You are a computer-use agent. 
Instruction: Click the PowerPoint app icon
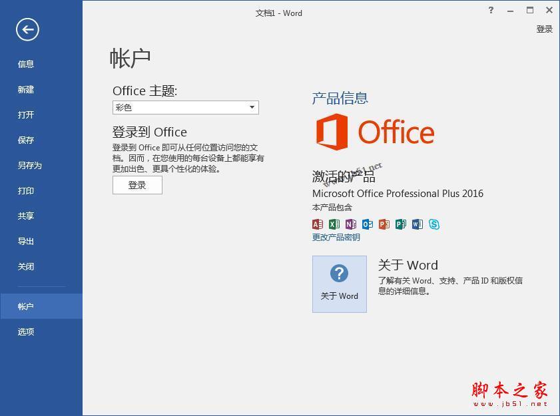tap(384, 224)
